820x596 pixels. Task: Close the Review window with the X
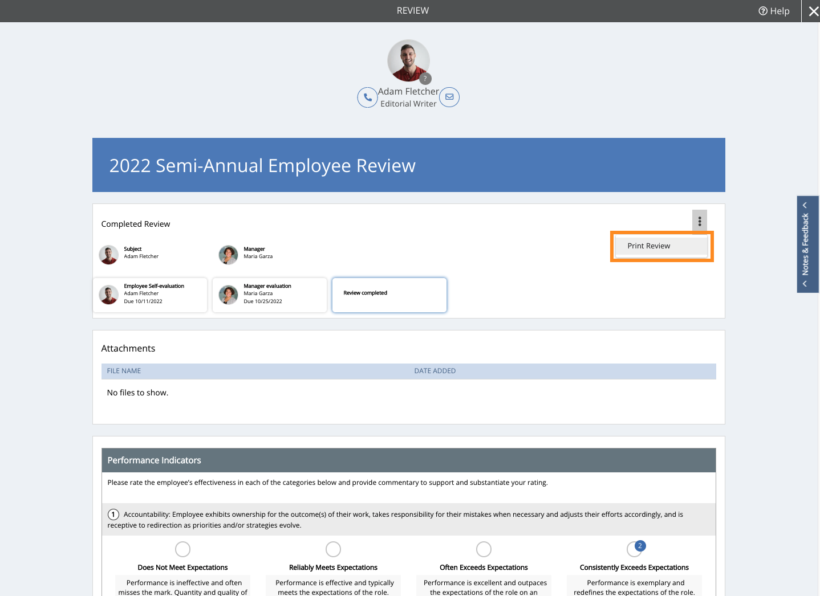coord(814,11)
